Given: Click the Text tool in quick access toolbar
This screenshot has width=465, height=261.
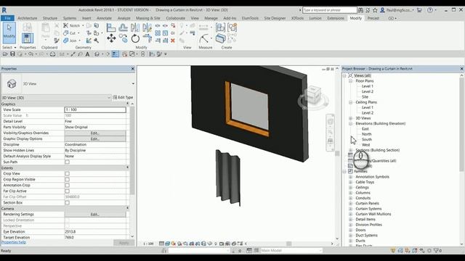Looking at the screenshot, I should (x=87, y=54).
